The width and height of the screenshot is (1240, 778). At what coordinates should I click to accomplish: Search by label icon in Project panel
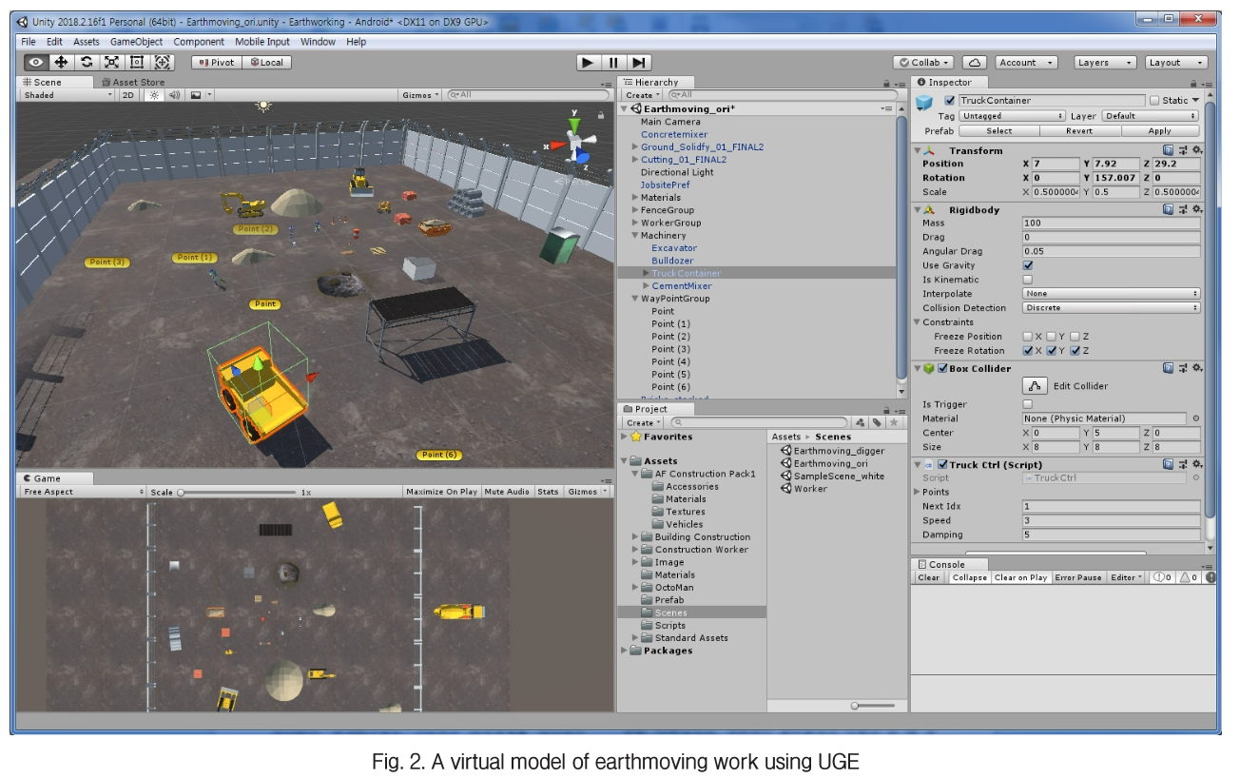[877, 422]
